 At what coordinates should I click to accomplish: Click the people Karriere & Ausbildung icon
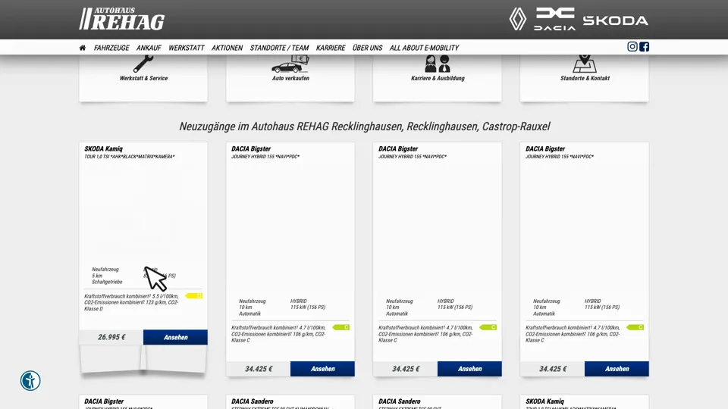tap(438, 64)
